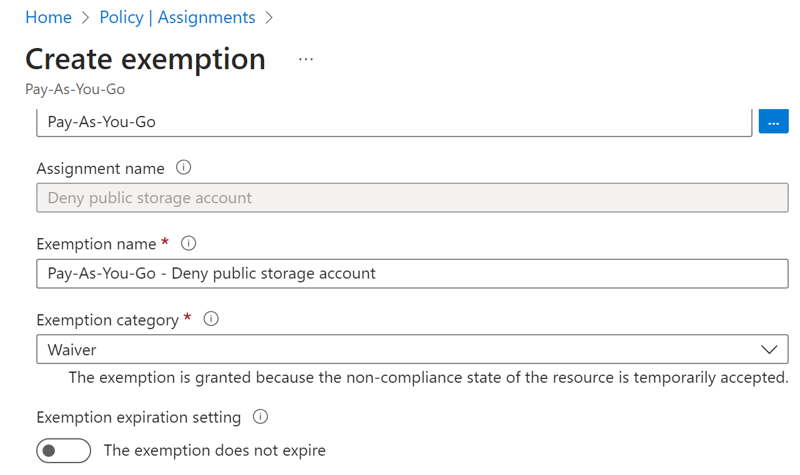Click the Create exemption page title
This screenshot has height=475, width=800.
pos(146,59)
